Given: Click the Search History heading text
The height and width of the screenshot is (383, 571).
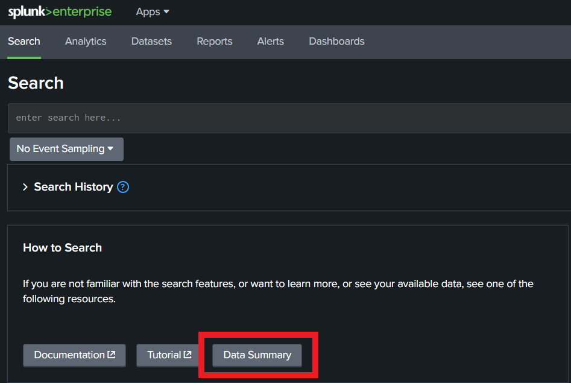Looking at the screenshot, I should [x=74, y=187].
